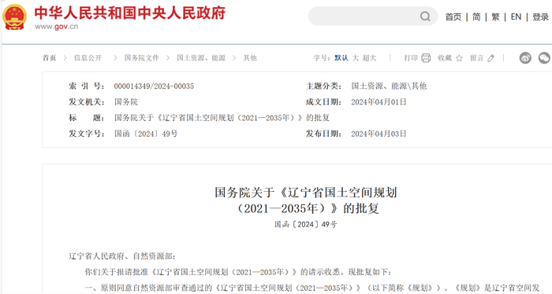Click the search magnifier icon
Image resolution: width=552 pixels, height=294 pixels.
pyautogui.click(x=425, y=17)
